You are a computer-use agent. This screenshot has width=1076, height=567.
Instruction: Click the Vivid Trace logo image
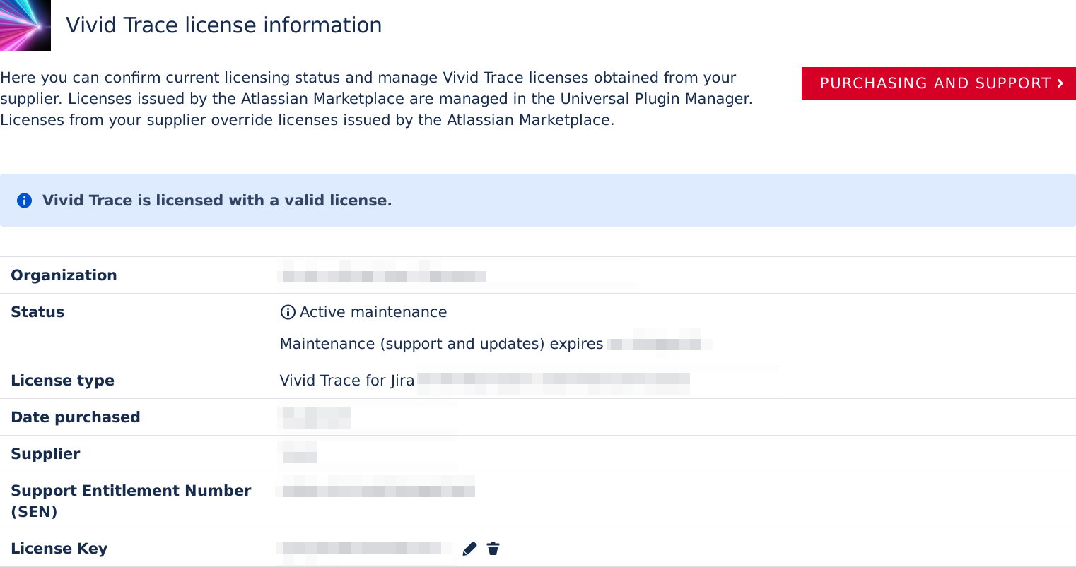tap(25, 25)
